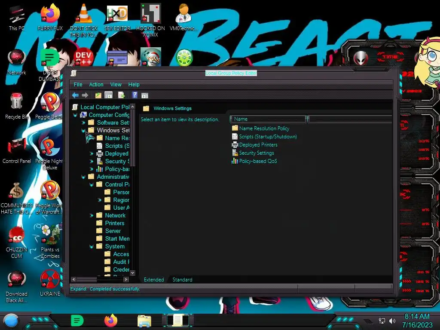The image size is (440, 330).
Task: Click the Up one level folder icon
Action: (98, 95)
